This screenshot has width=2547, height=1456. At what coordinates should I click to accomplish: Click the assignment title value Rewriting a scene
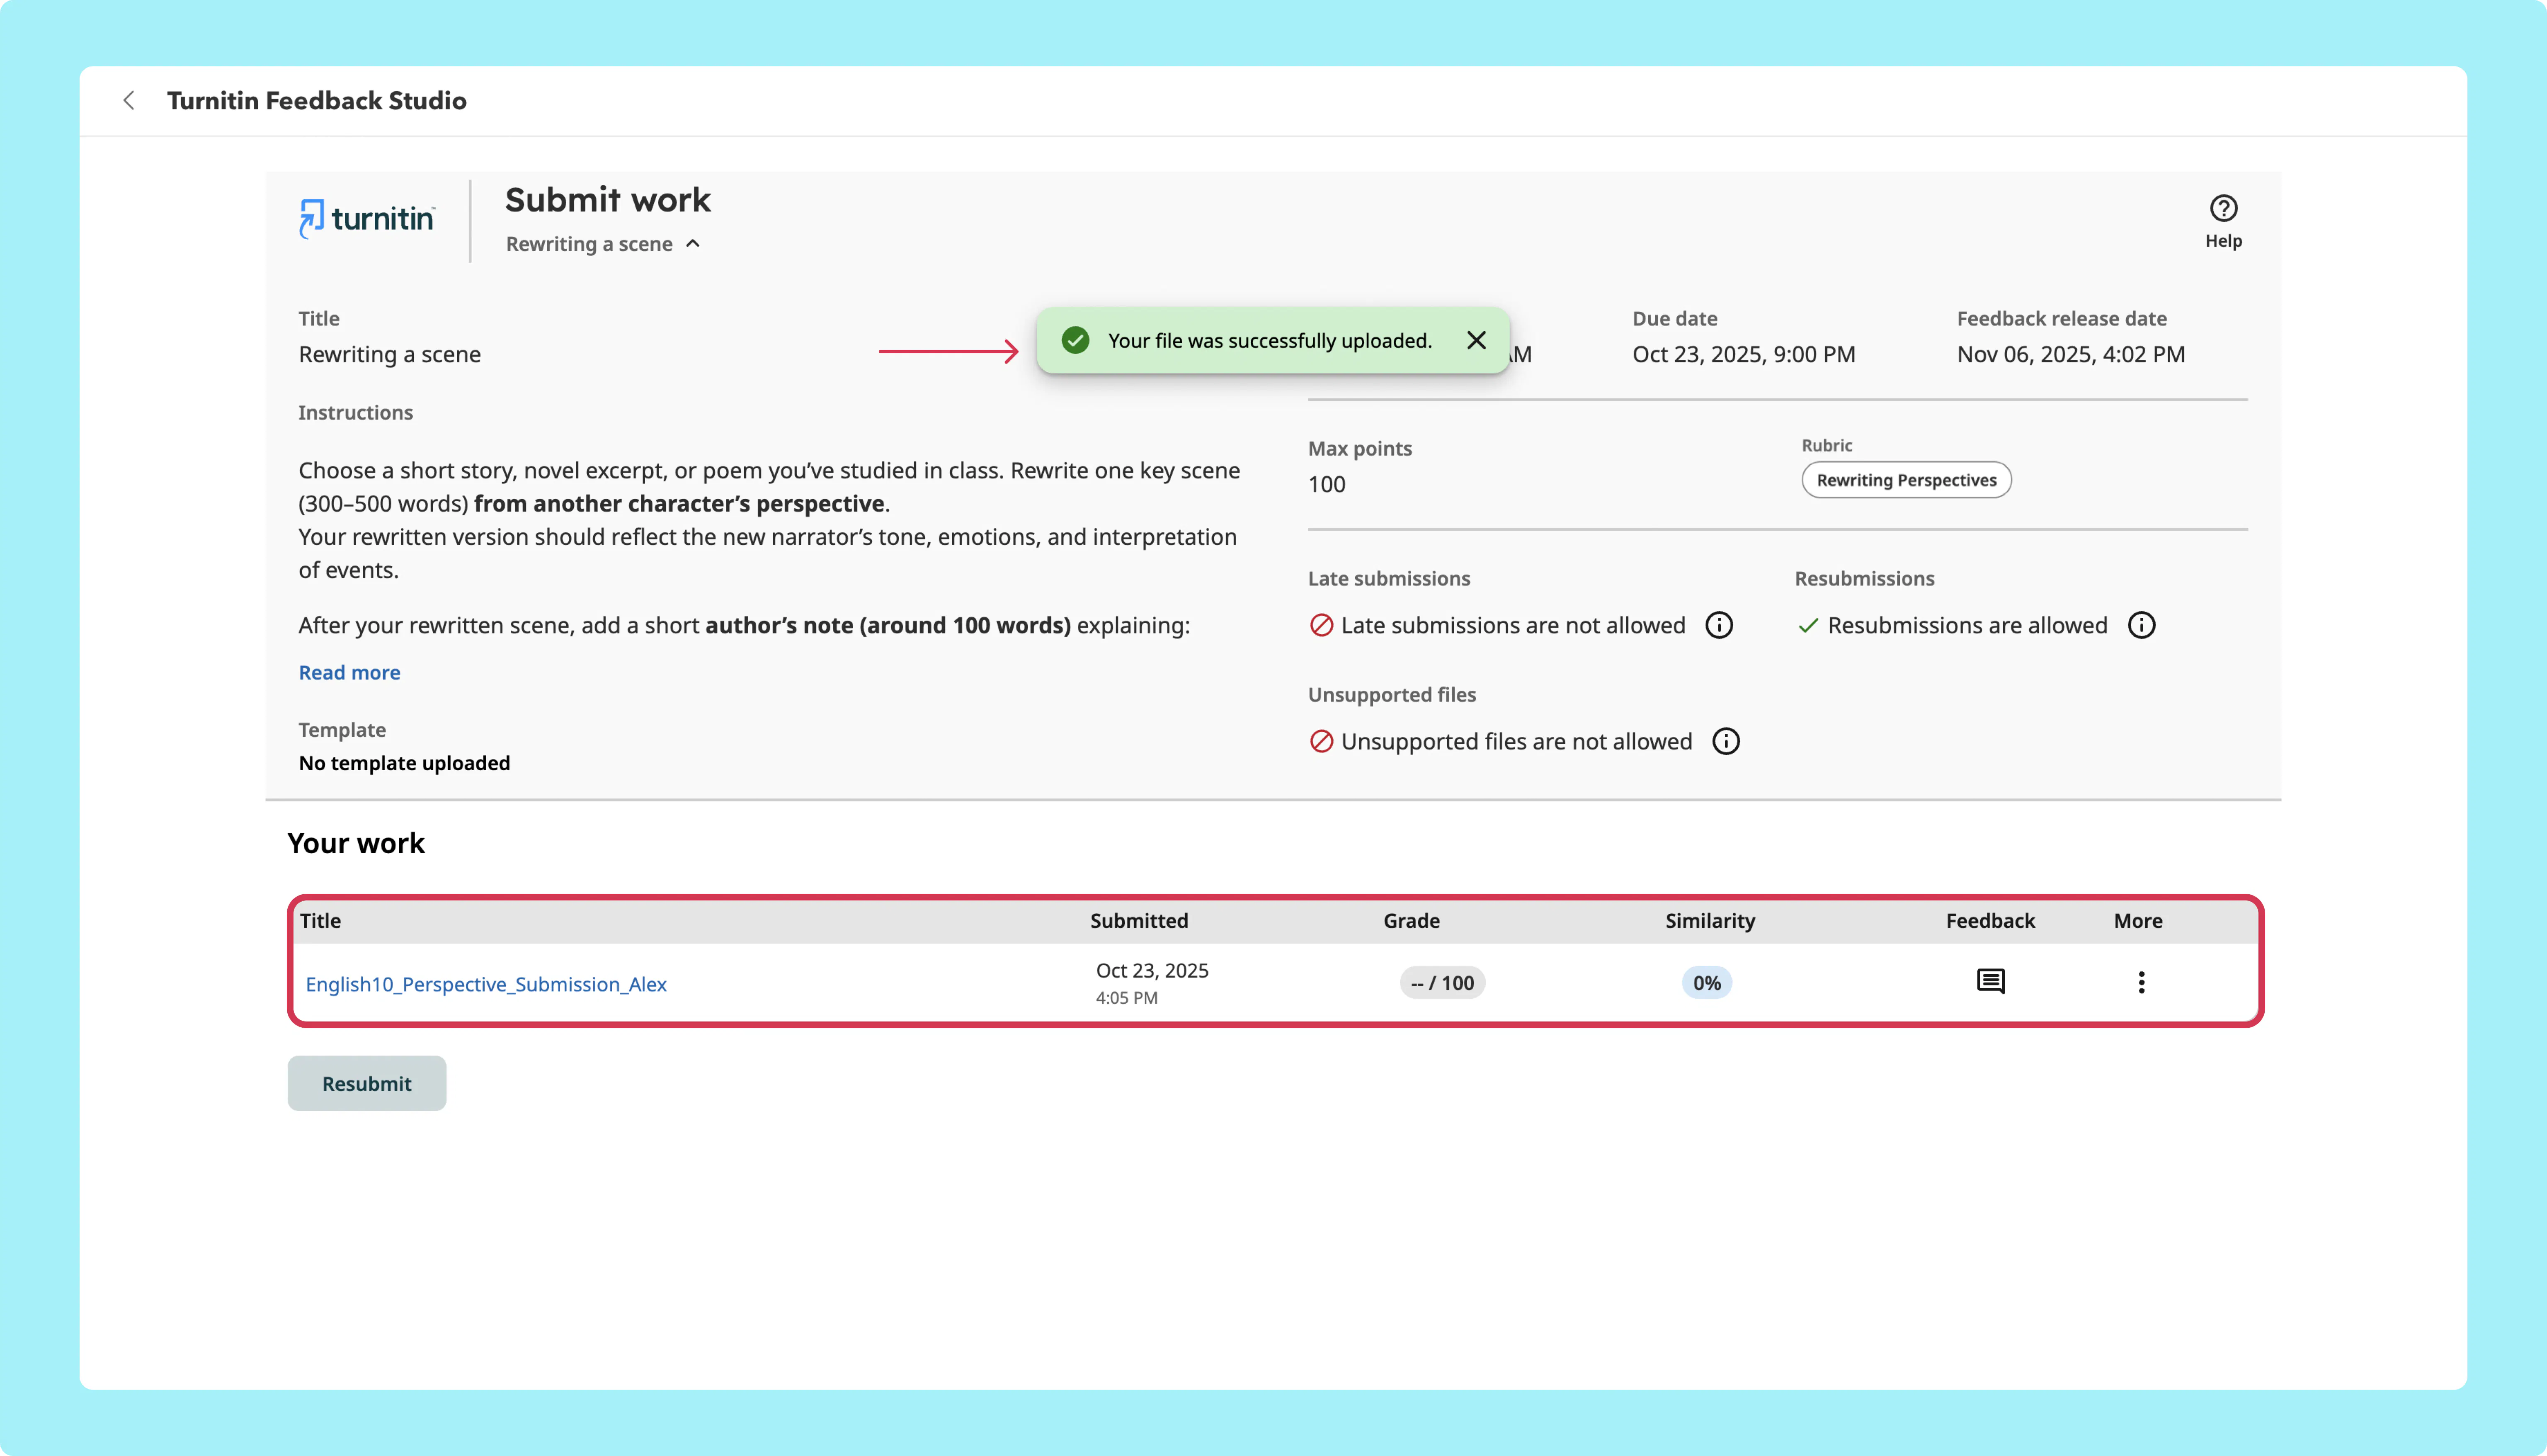click(x=390, y=354)
